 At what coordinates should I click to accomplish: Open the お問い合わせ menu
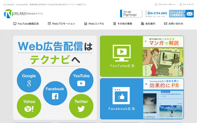(x=174, y=24)
